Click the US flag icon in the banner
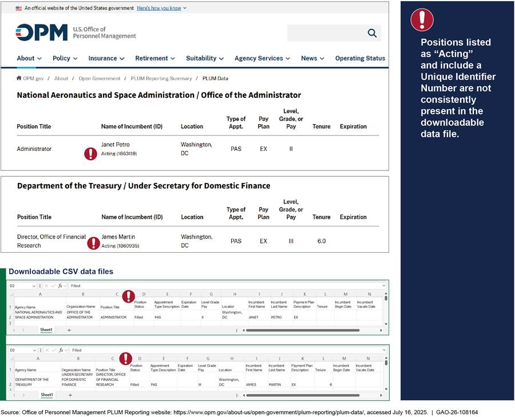515x417 pixels. click(x=19, y=9)
